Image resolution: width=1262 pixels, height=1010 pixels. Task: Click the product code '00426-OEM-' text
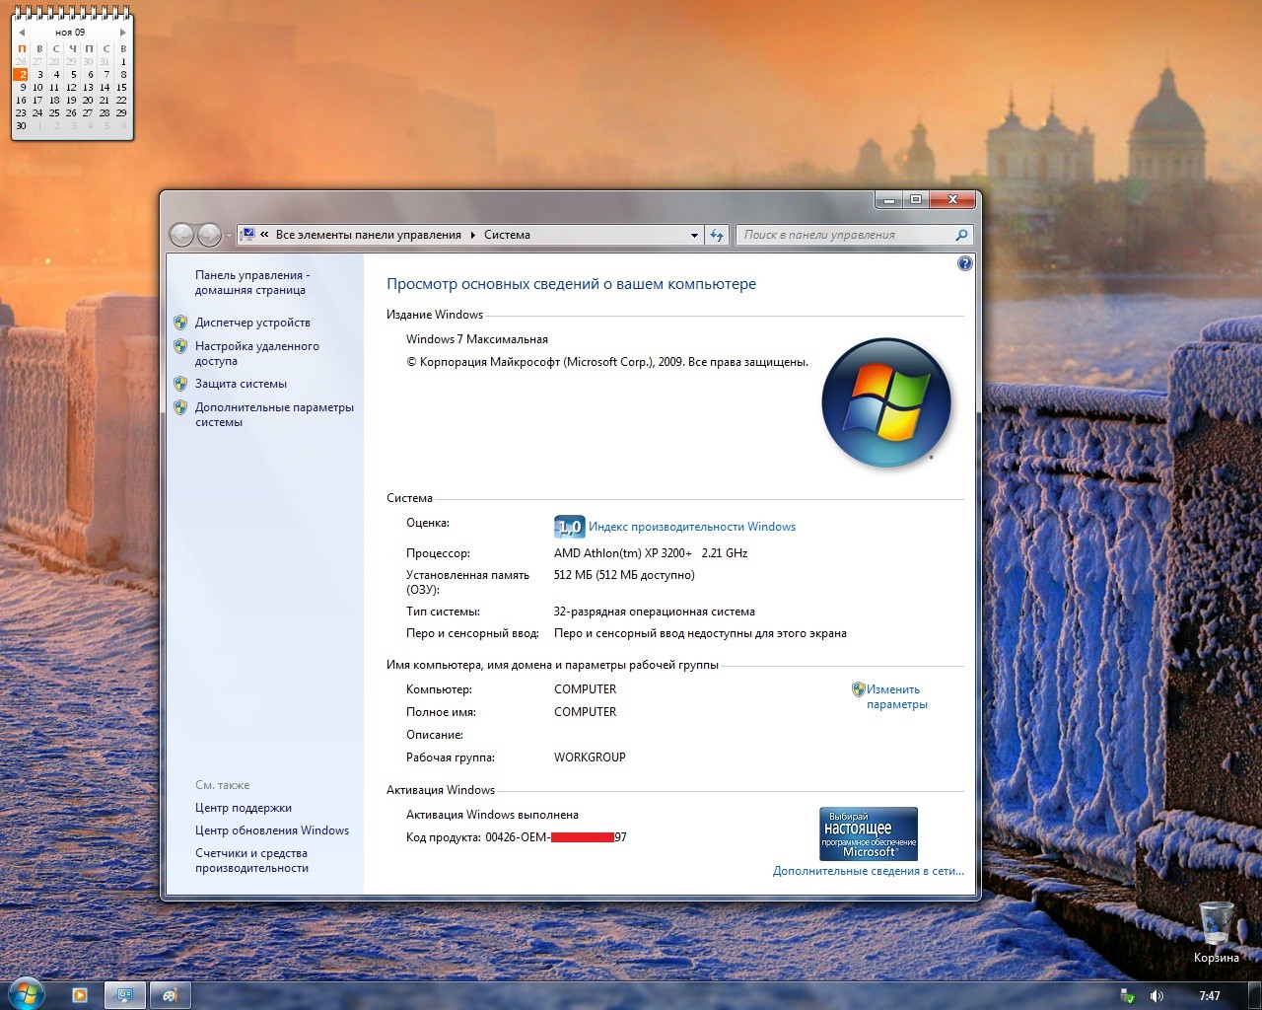click(x=518, y=837)
